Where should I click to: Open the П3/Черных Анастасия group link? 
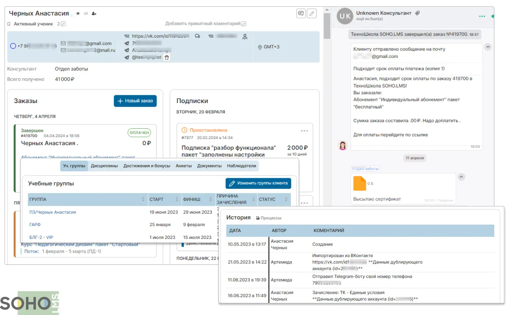53,212
